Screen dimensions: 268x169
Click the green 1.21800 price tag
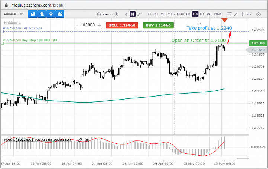(x=258, y=43)
